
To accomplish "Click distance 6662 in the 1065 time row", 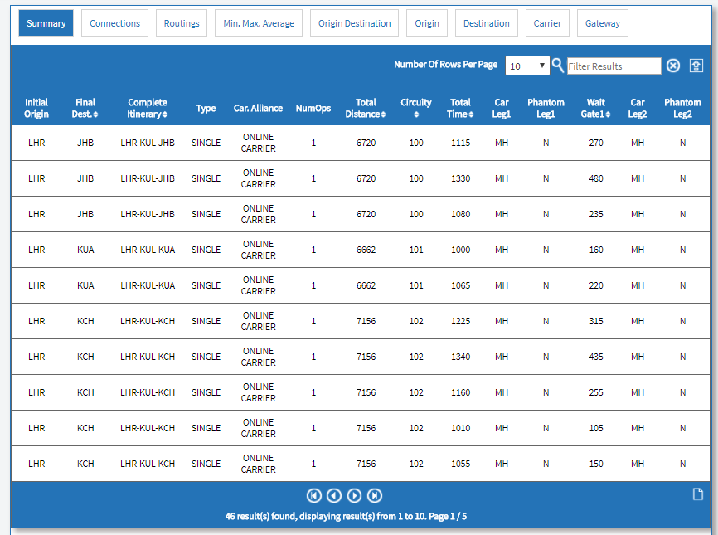I will click(366, 286).
